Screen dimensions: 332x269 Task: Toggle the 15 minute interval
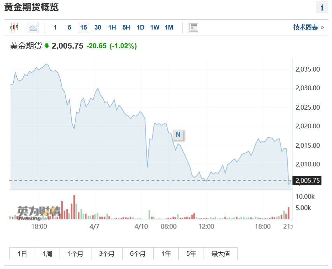(x=83, y=27)
